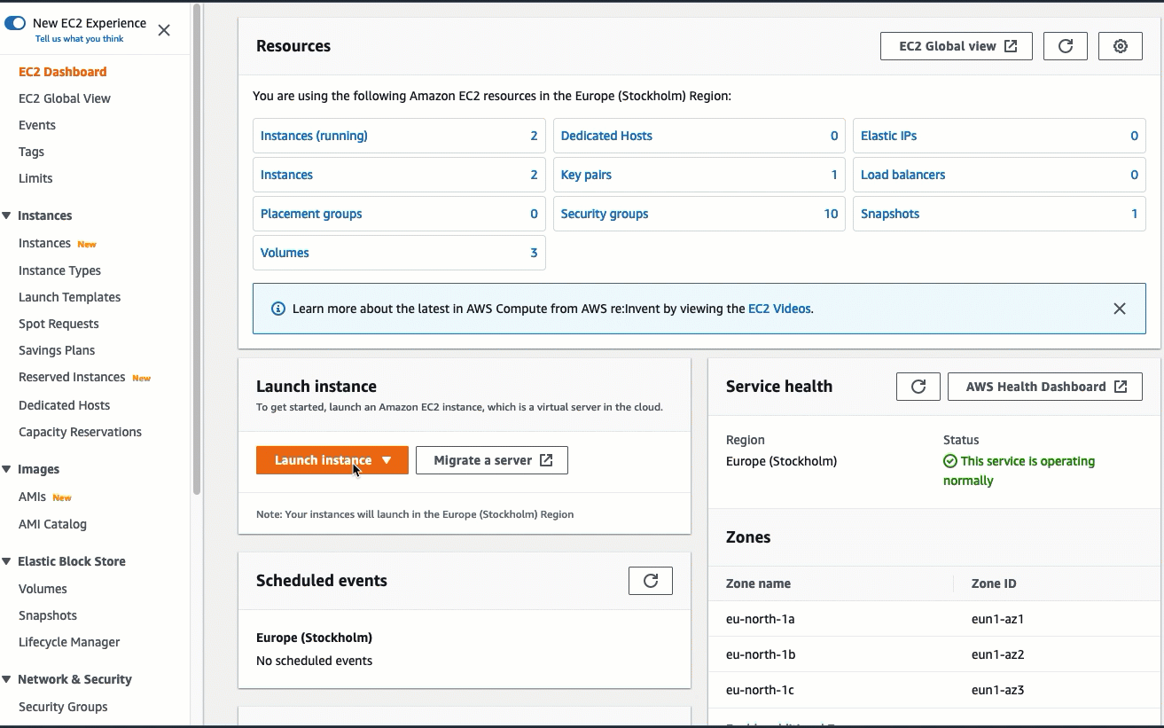1164x728 pixels.
Task: Click the info icon in the re:Invent banner
Action: click(278, 308)
